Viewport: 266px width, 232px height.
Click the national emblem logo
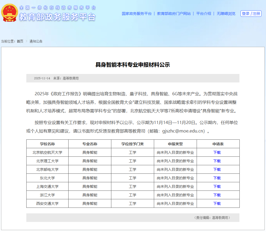(10, 13)
